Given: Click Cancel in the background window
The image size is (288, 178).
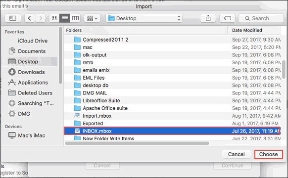Looking at the screenshot, I should pyautogui.click(x=102, y=166).
